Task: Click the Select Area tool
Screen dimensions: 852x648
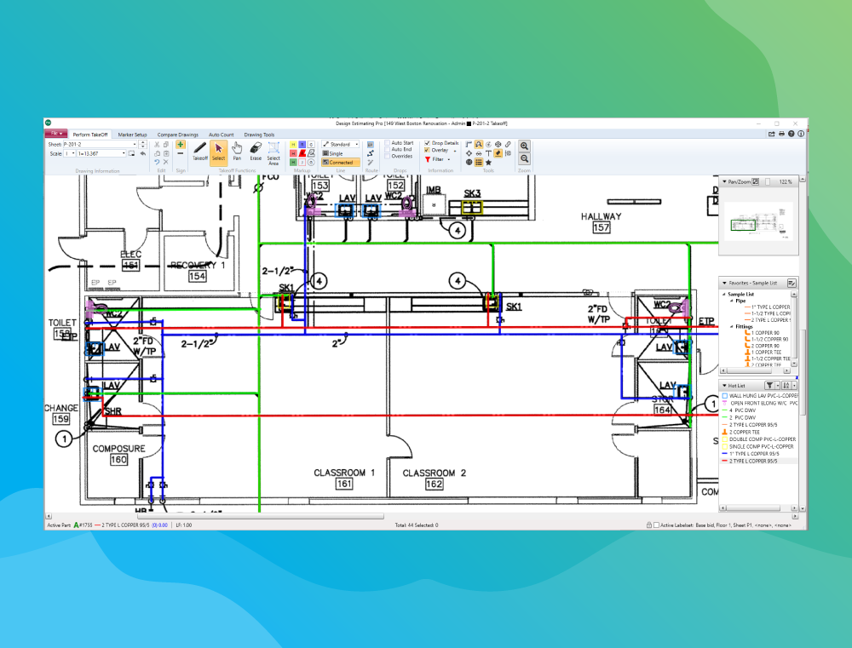Action: (x=273, y=152)
